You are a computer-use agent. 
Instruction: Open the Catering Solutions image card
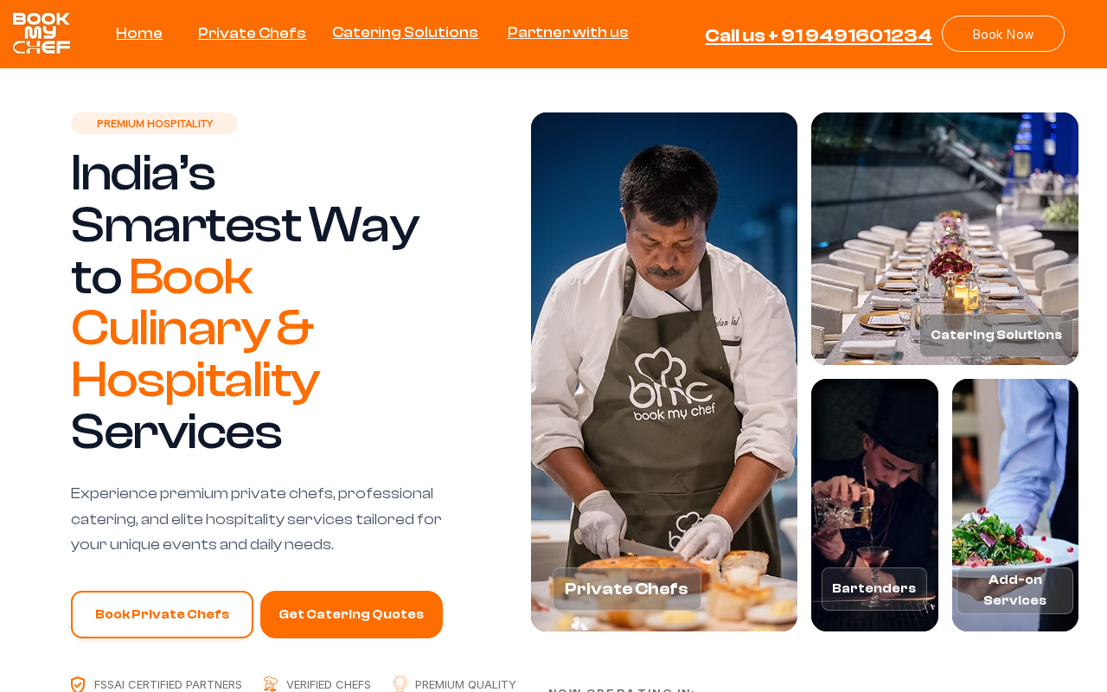coord(944,239)
